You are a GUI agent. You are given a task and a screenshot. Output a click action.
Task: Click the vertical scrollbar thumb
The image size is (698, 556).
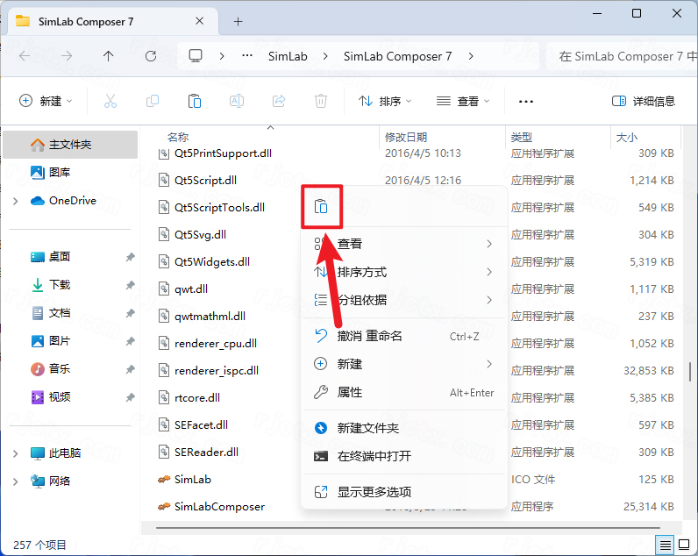tap(690, 372)
